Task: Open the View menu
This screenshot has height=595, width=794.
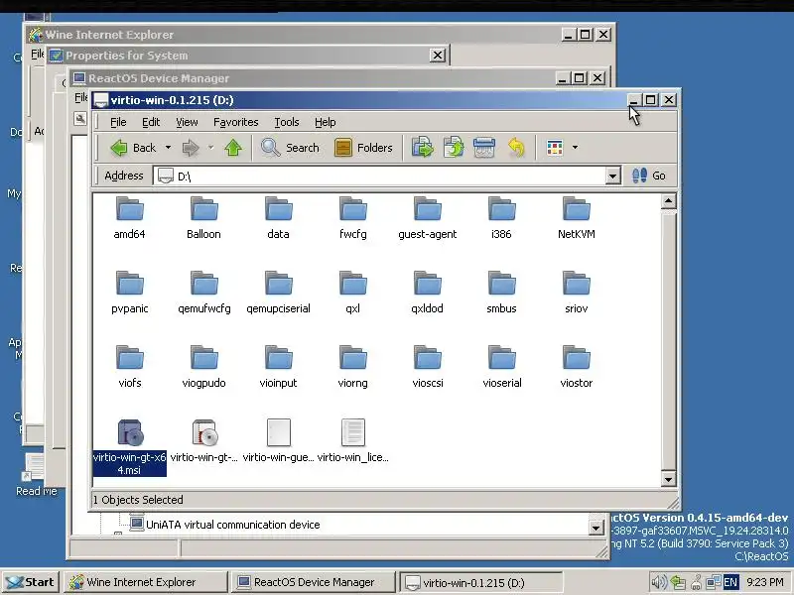Action: pos(187,122)
